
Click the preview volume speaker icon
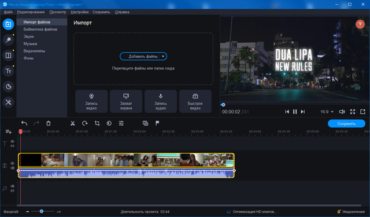coord(342,112)
